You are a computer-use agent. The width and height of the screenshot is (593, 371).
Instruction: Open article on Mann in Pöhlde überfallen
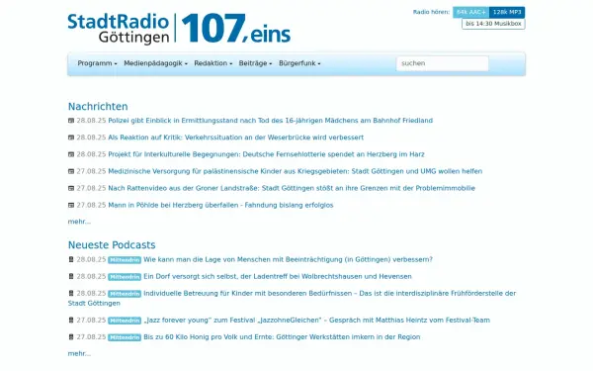tap(220, 206)
